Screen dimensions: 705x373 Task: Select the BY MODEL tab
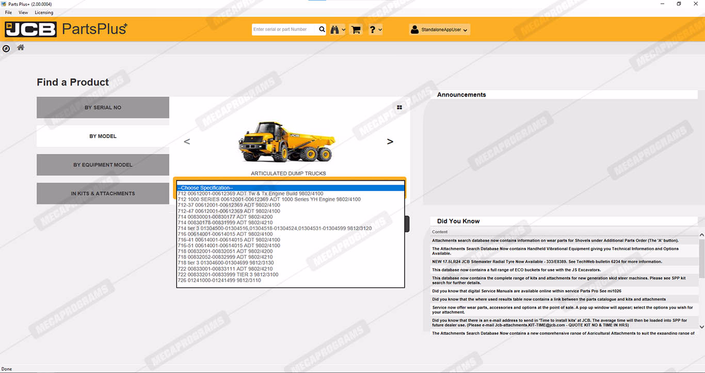tap(103, 136)
